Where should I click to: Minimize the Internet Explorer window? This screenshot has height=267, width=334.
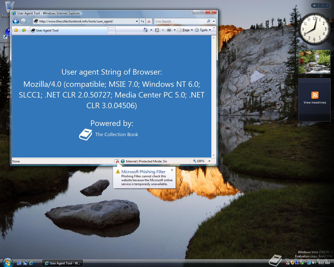pos(196,12)
